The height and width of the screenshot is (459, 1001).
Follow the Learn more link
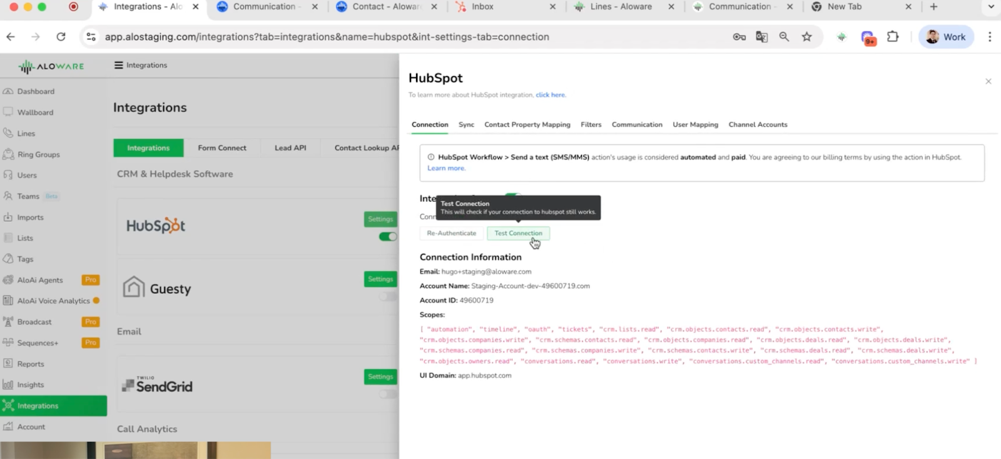446,168
